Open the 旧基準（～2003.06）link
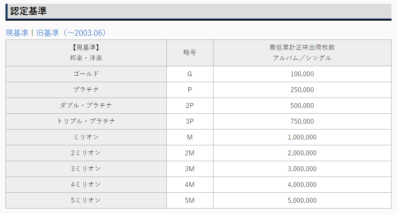Image resolution: width=397 pixels, height=214 pixels. 71,33
